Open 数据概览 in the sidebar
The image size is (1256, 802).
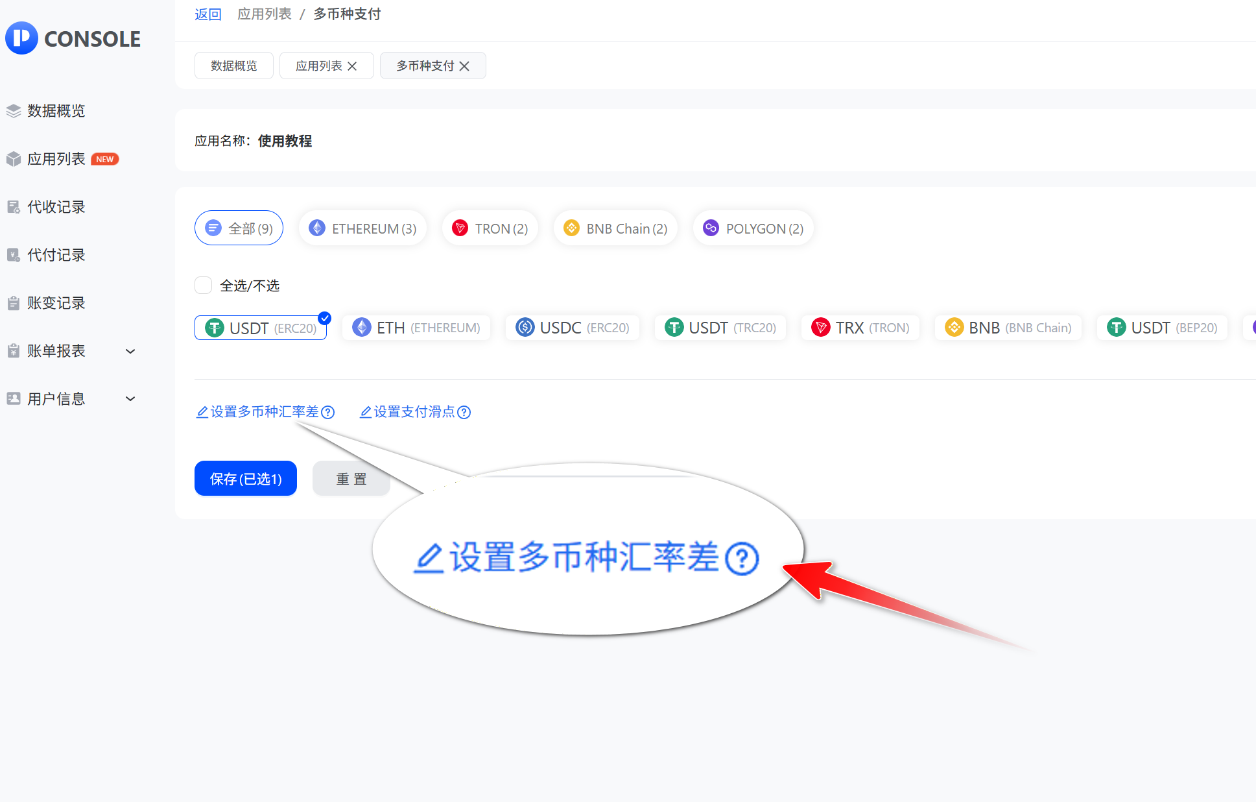56,111
